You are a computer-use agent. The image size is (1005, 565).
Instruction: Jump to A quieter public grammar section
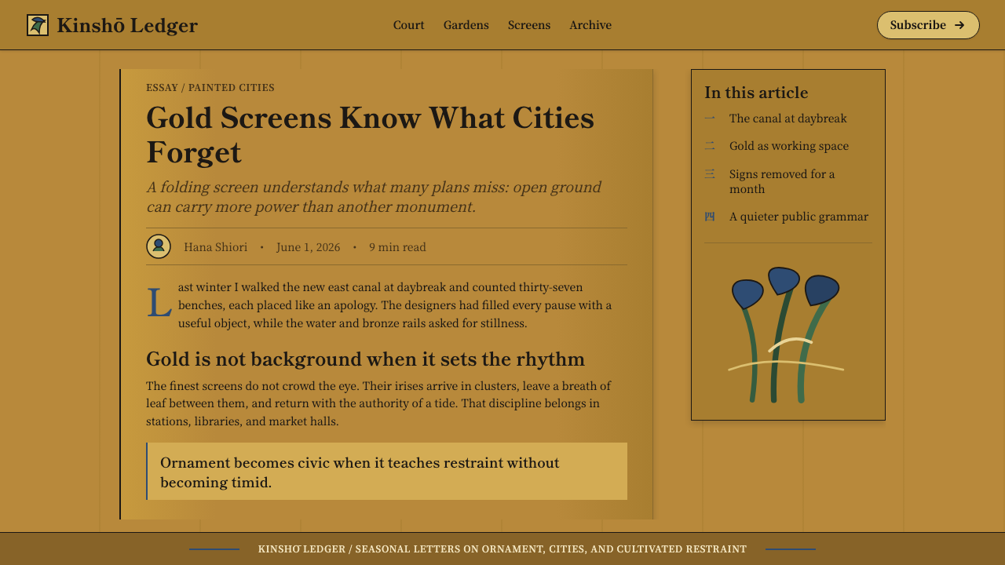tap(799, 217)
